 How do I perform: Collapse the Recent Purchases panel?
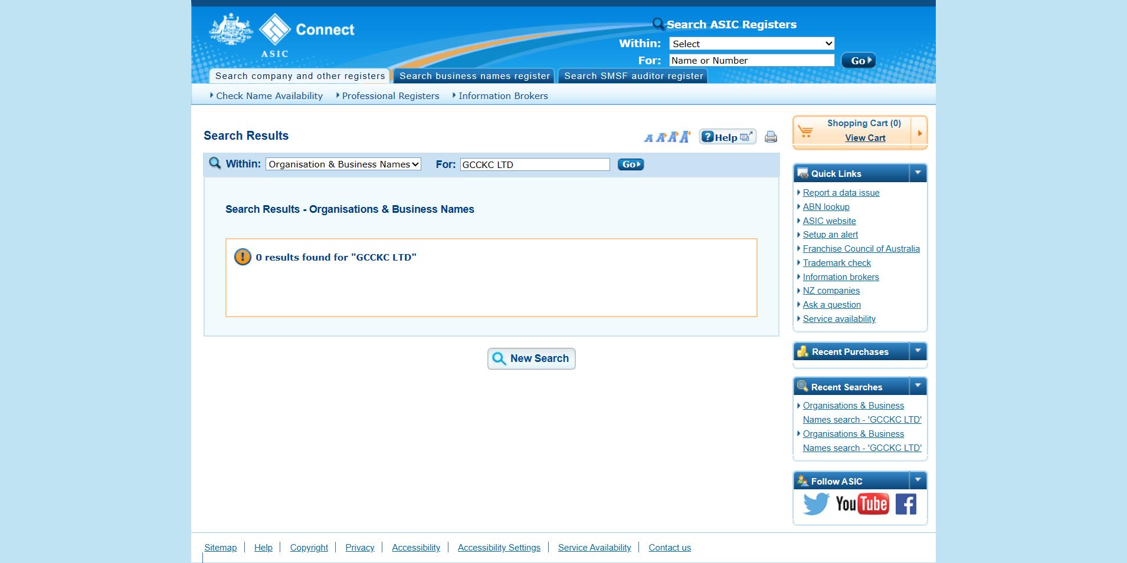[918, 351]
